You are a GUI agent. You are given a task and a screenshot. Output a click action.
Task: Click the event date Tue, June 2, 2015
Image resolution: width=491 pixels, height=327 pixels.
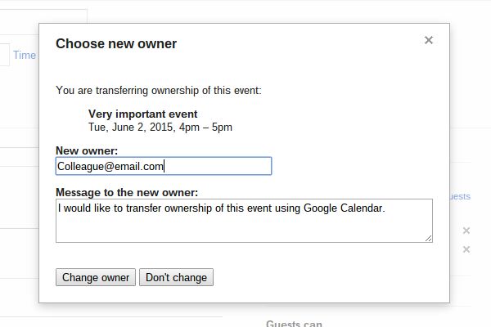pos(132,128)
